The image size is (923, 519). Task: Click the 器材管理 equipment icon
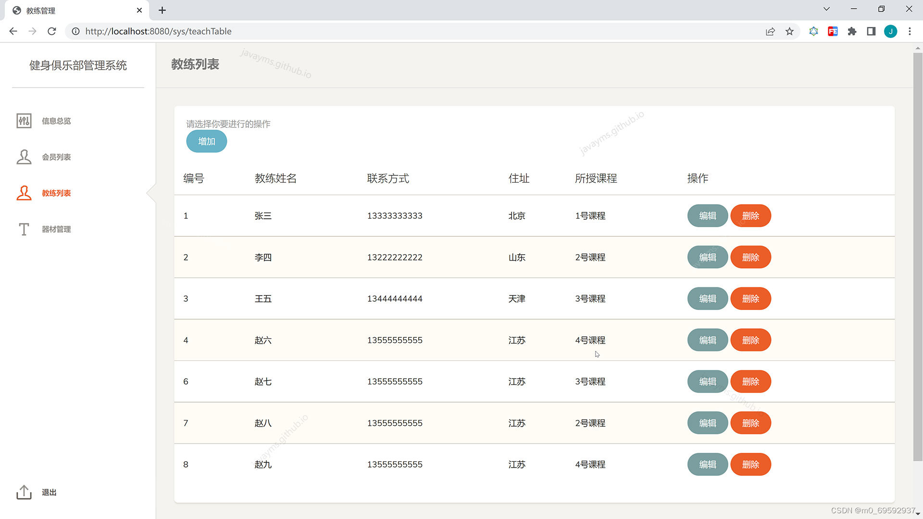coord(24,229)
